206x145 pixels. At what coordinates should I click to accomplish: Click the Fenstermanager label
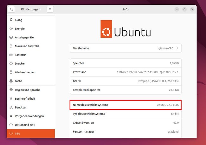[83, 132]
